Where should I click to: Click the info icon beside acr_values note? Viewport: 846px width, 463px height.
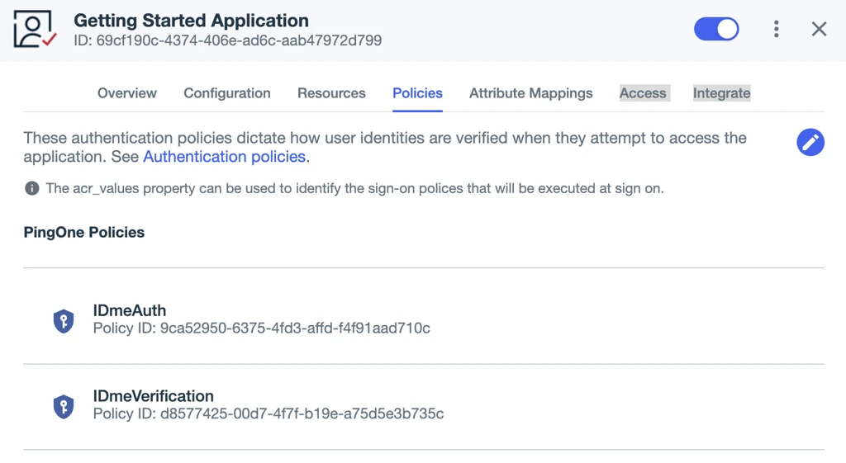pos(32,188)
